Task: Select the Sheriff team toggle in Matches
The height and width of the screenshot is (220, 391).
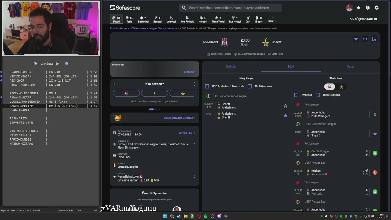Action: (342, 87)
